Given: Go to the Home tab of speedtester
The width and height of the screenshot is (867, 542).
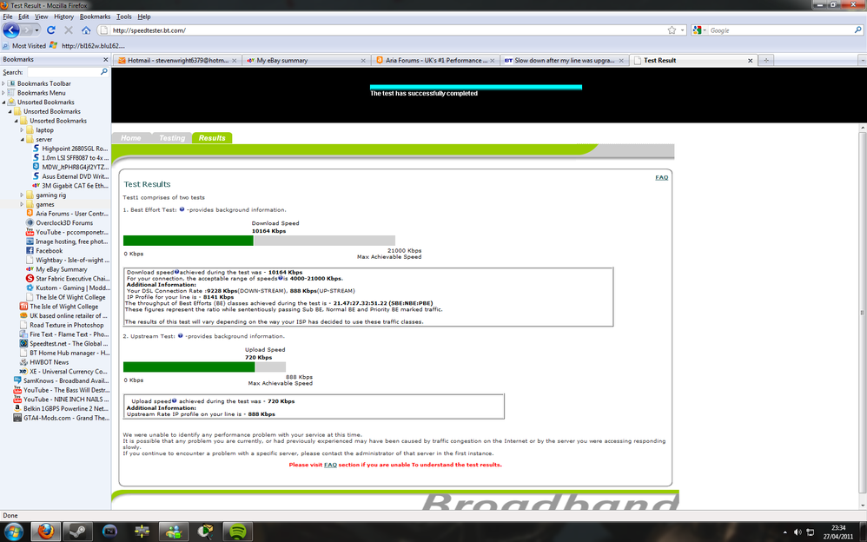Looking at the screenshot, I should click(x=131, y=138).
